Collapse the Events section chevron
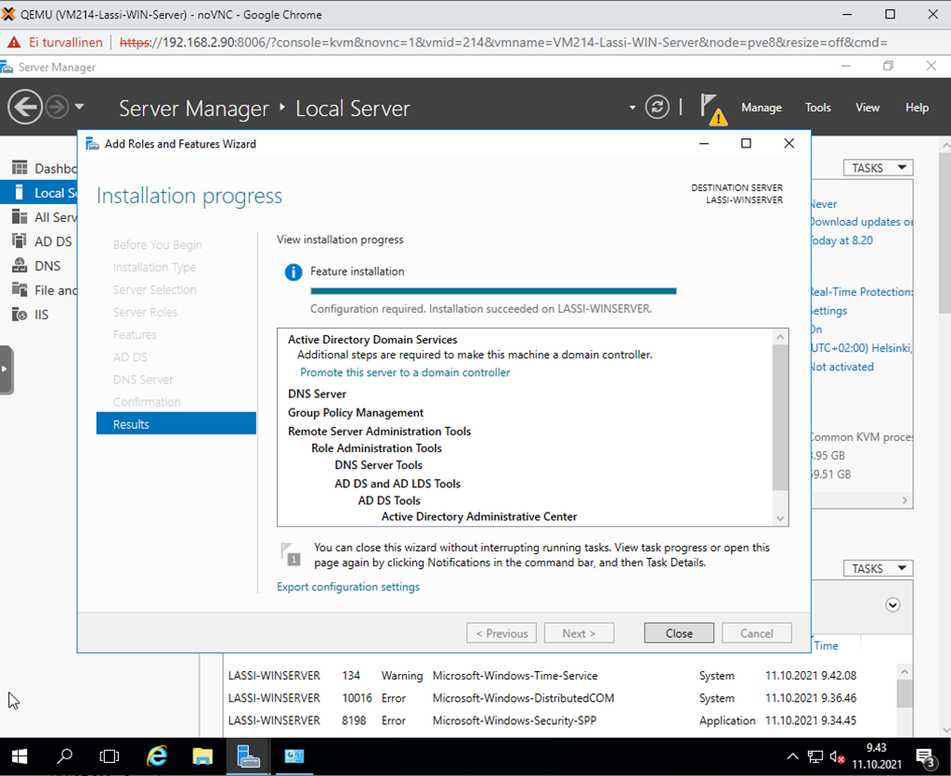 pyautogui.click(x=892, y=605)
